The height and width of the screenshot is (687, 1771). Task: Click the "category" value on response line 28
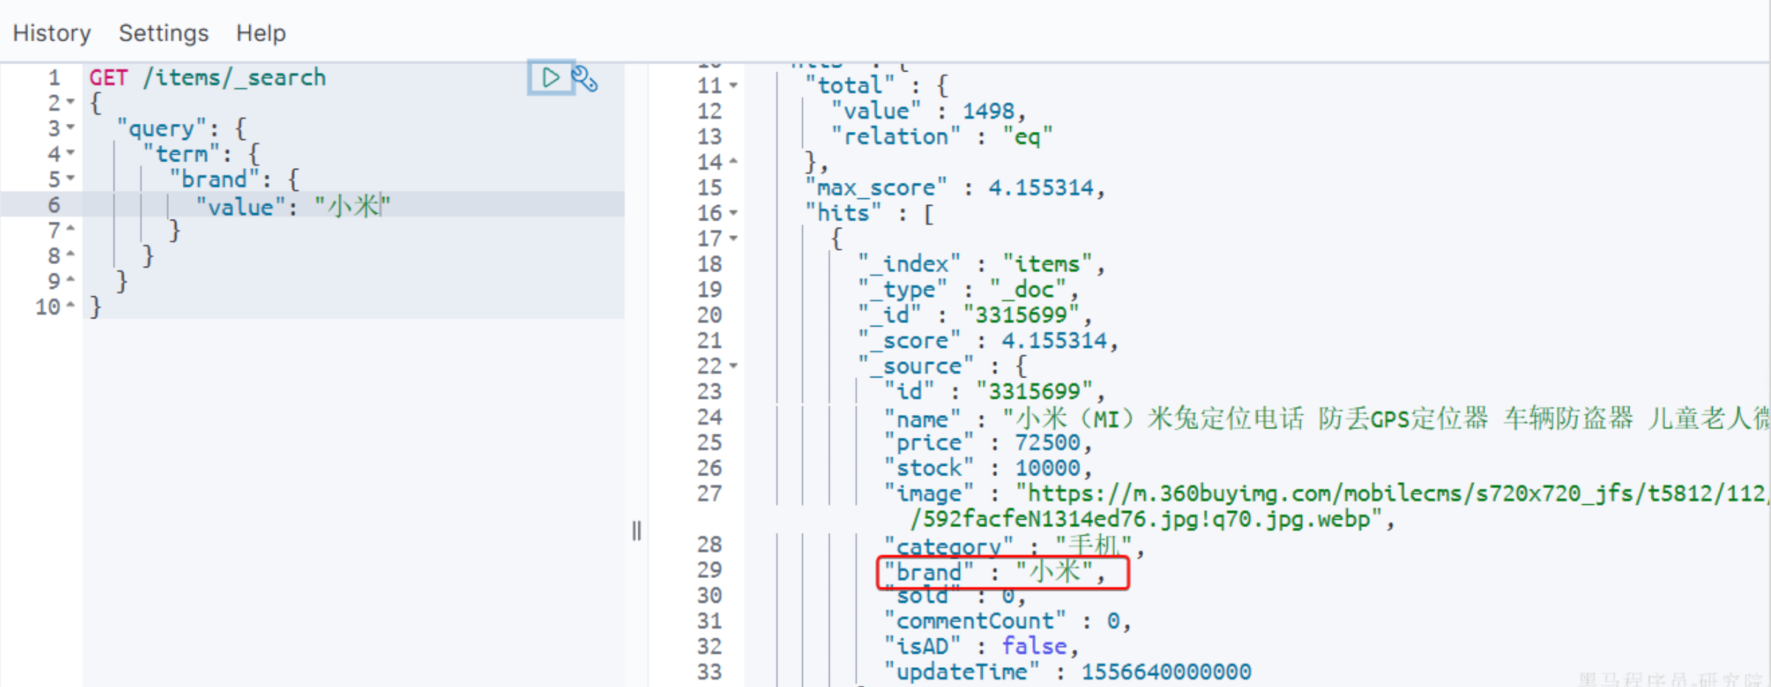coord(1093,545)
